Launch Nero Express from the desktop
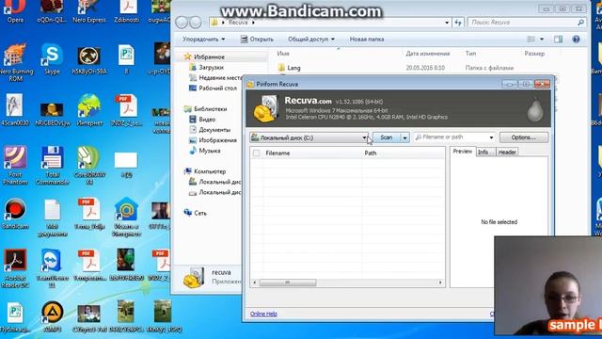This screenshot has height=339, width=602. [x=89, y=10]
